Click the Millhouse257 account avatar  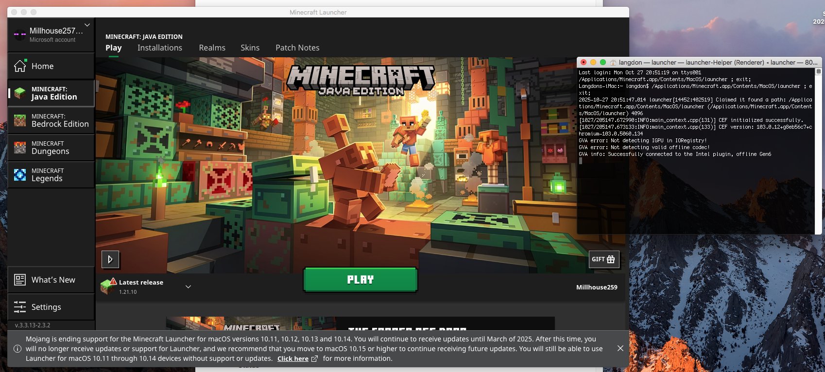tap(20, 34)
